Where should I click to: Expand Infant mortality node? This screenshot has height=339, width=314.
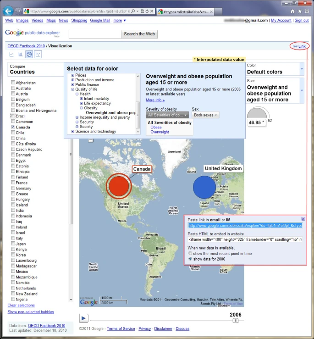(81, 99)
